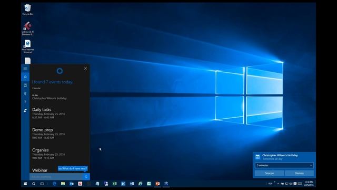Expand the 5 minutes snooze dropdown
This screenshot has width=337, height=190.
click(284, 165)
